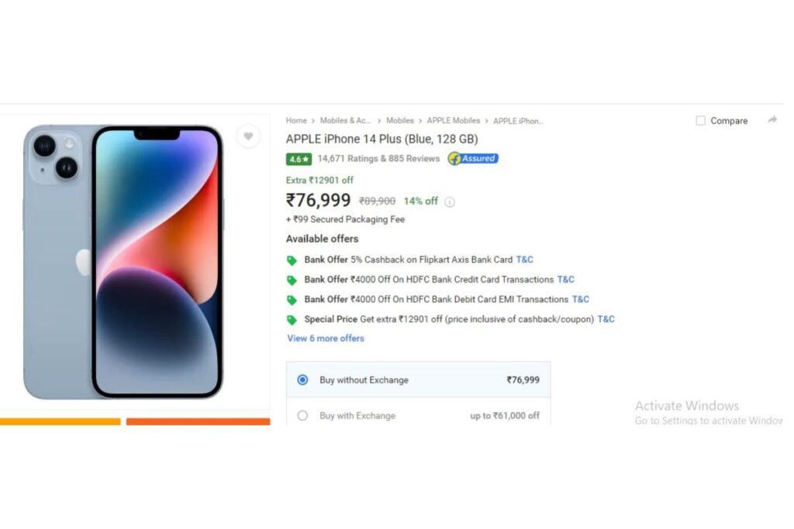Expand View 6 more offers
Viewport: 794px width, 529px height.
(326, 338)
